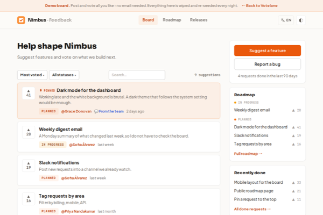Click the PLANNED badge on Slack notifications card

pyautogui.click(x=48, y=178)
